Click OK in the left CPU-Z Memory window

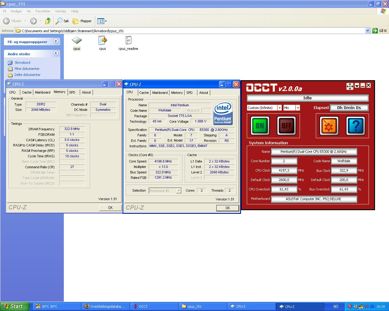110,208
